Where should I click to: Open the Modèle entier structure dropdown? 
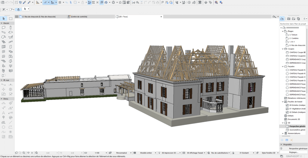tap(145, 153)
